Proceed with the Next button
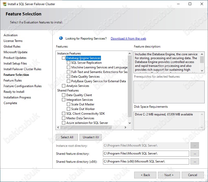Image resolution: width=208 pixels, height=182 pixels. coord(169,175)
